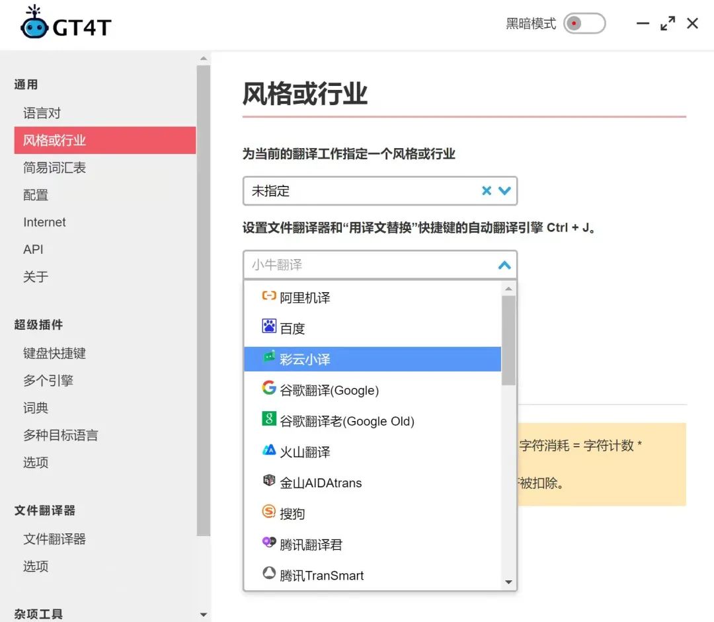Open 简易词汇表 in the sidebar

click(104, 168)
